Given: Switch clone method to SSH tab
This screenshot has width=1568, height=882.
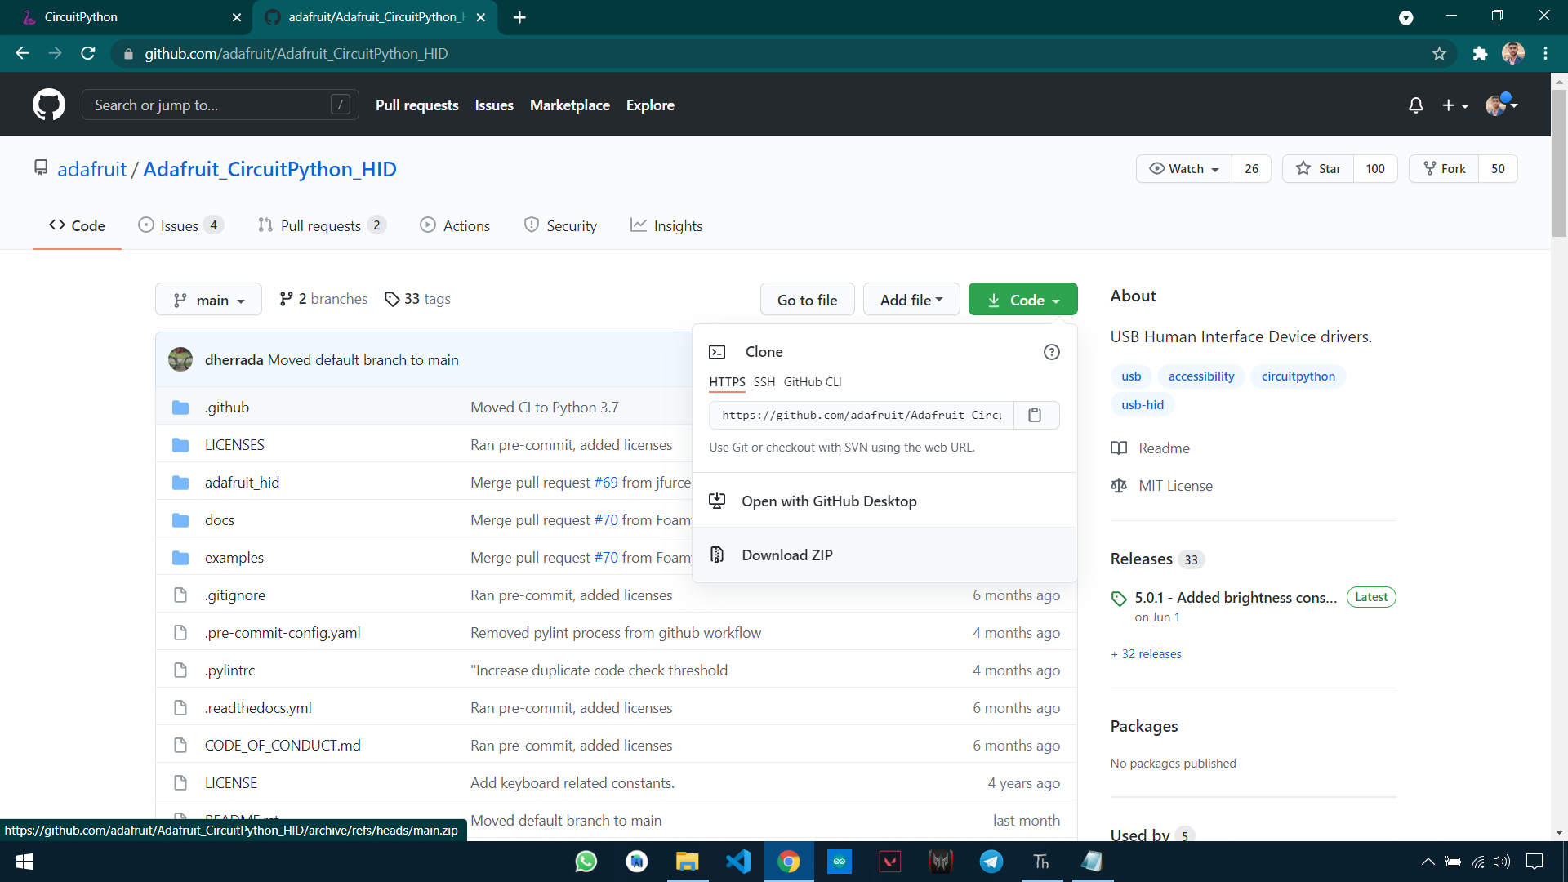Looking at the screenshot, I should (x=764, y=382).
